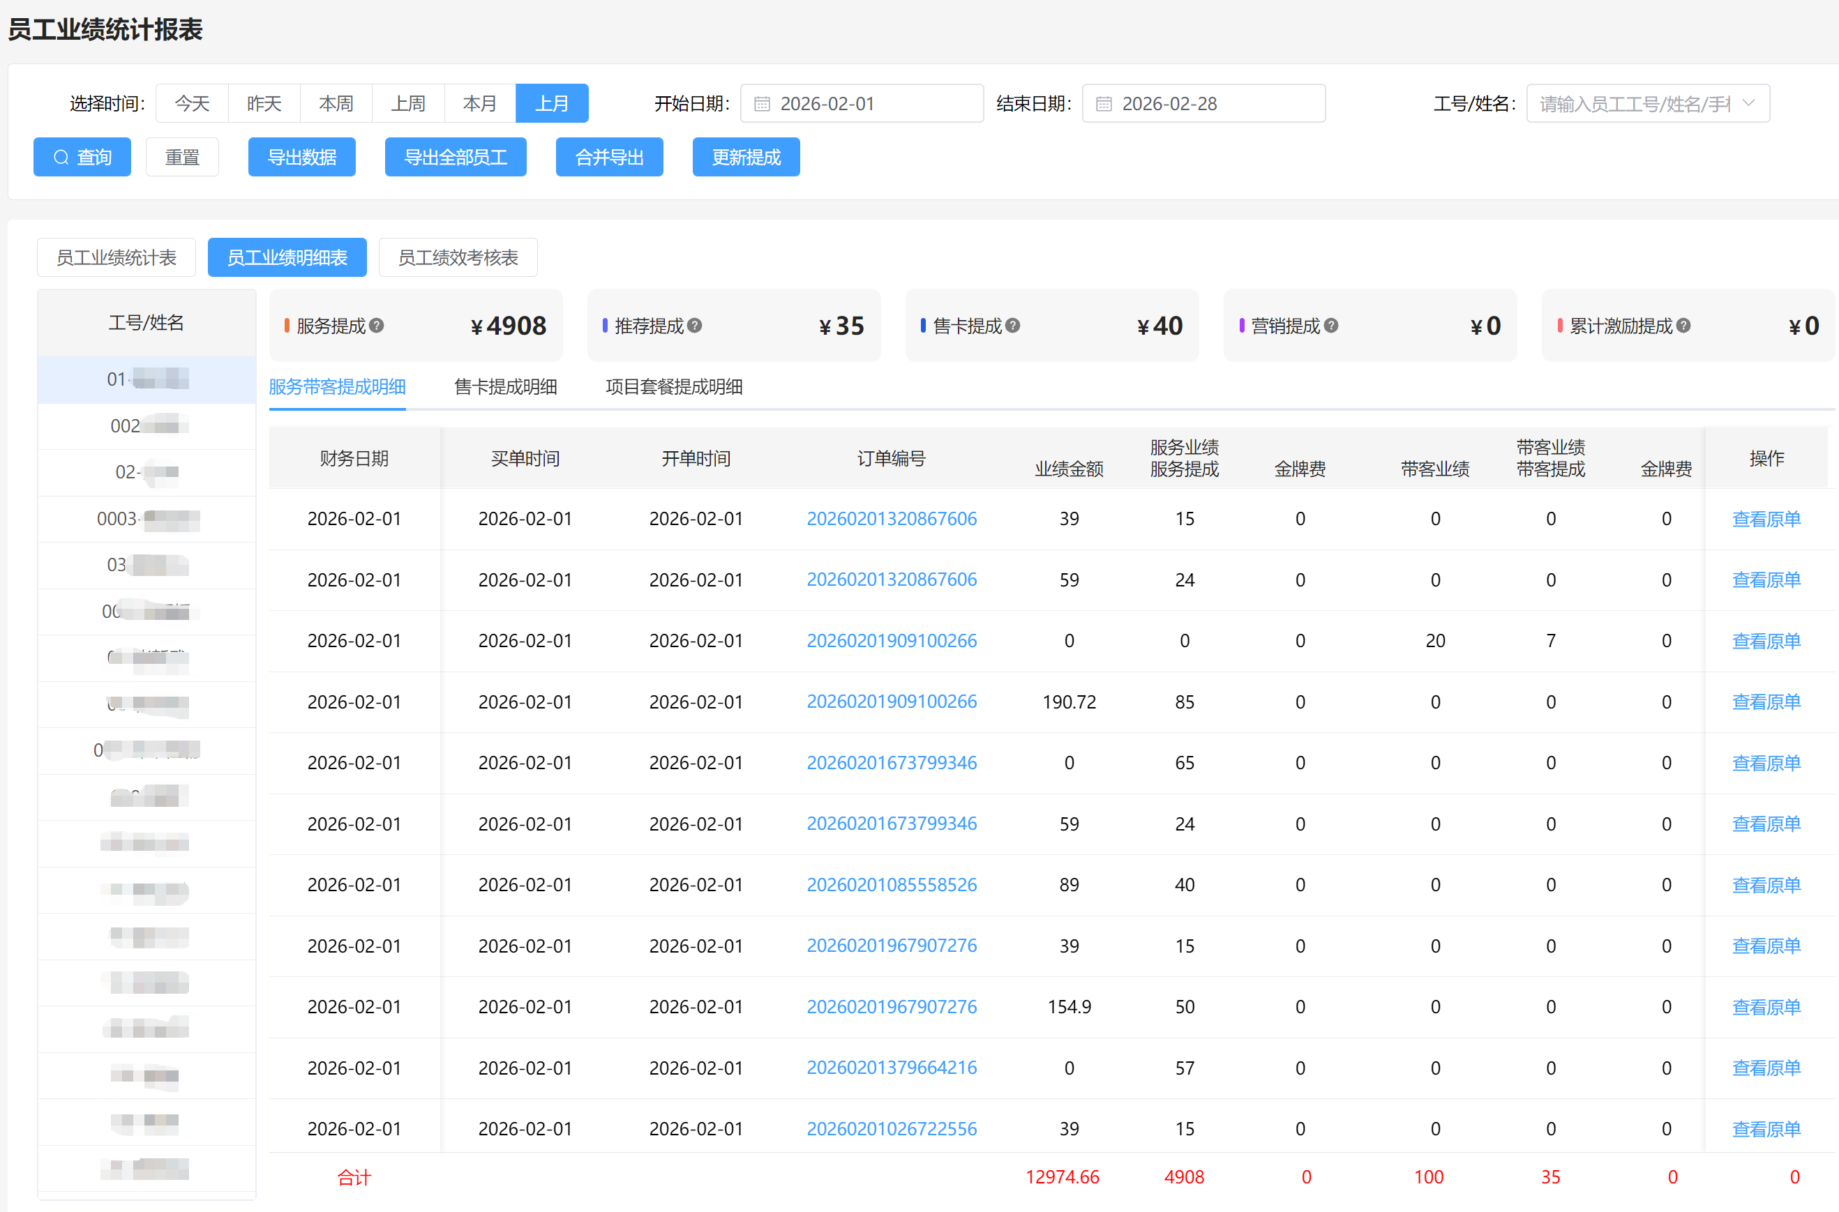Switch to 员工绩效考核表 tab
This screenshot has height=1212, width=1839.
point(458,257)
